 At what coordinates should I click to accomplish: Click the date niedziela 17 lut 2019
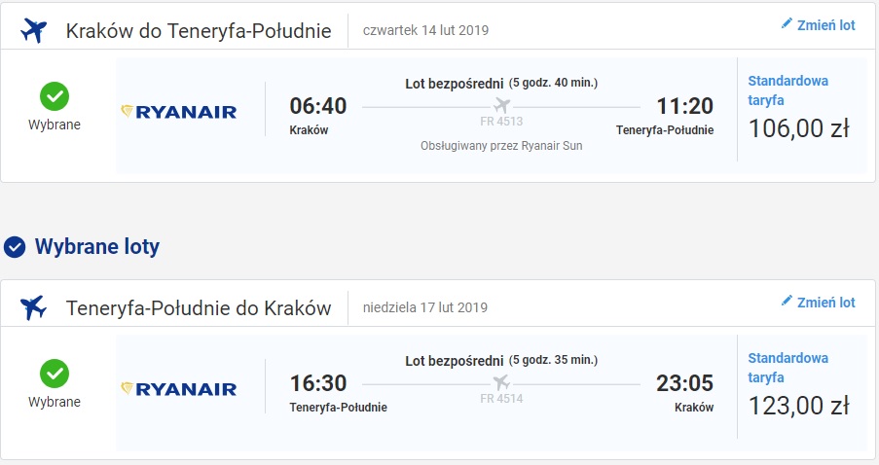(x=425, y=307)
